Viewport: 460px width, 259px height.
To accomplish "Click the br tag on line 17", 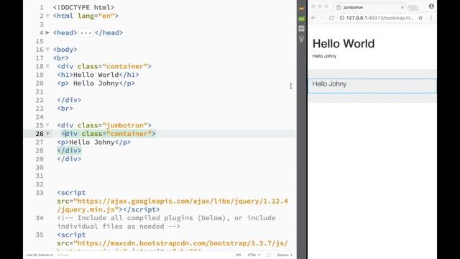I will point(61,58).
